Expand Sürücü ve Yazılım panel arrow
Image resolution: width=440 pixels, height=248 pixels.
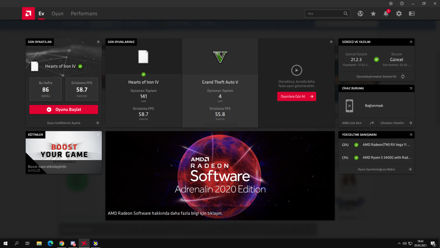pos(411,42)
